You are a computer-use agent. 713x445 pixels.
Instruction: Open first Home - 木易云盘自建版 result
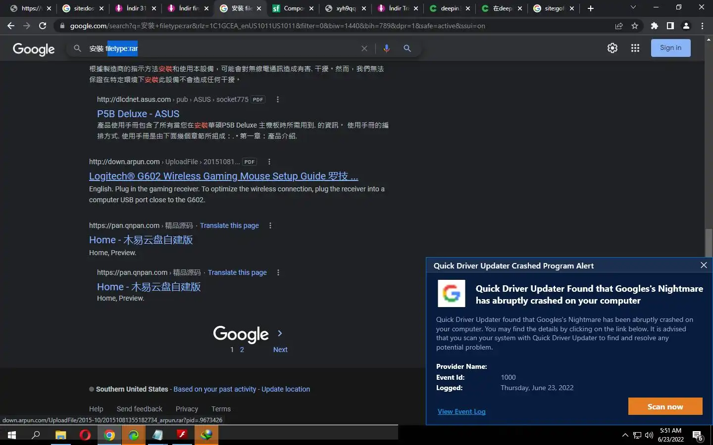(141, 240)
